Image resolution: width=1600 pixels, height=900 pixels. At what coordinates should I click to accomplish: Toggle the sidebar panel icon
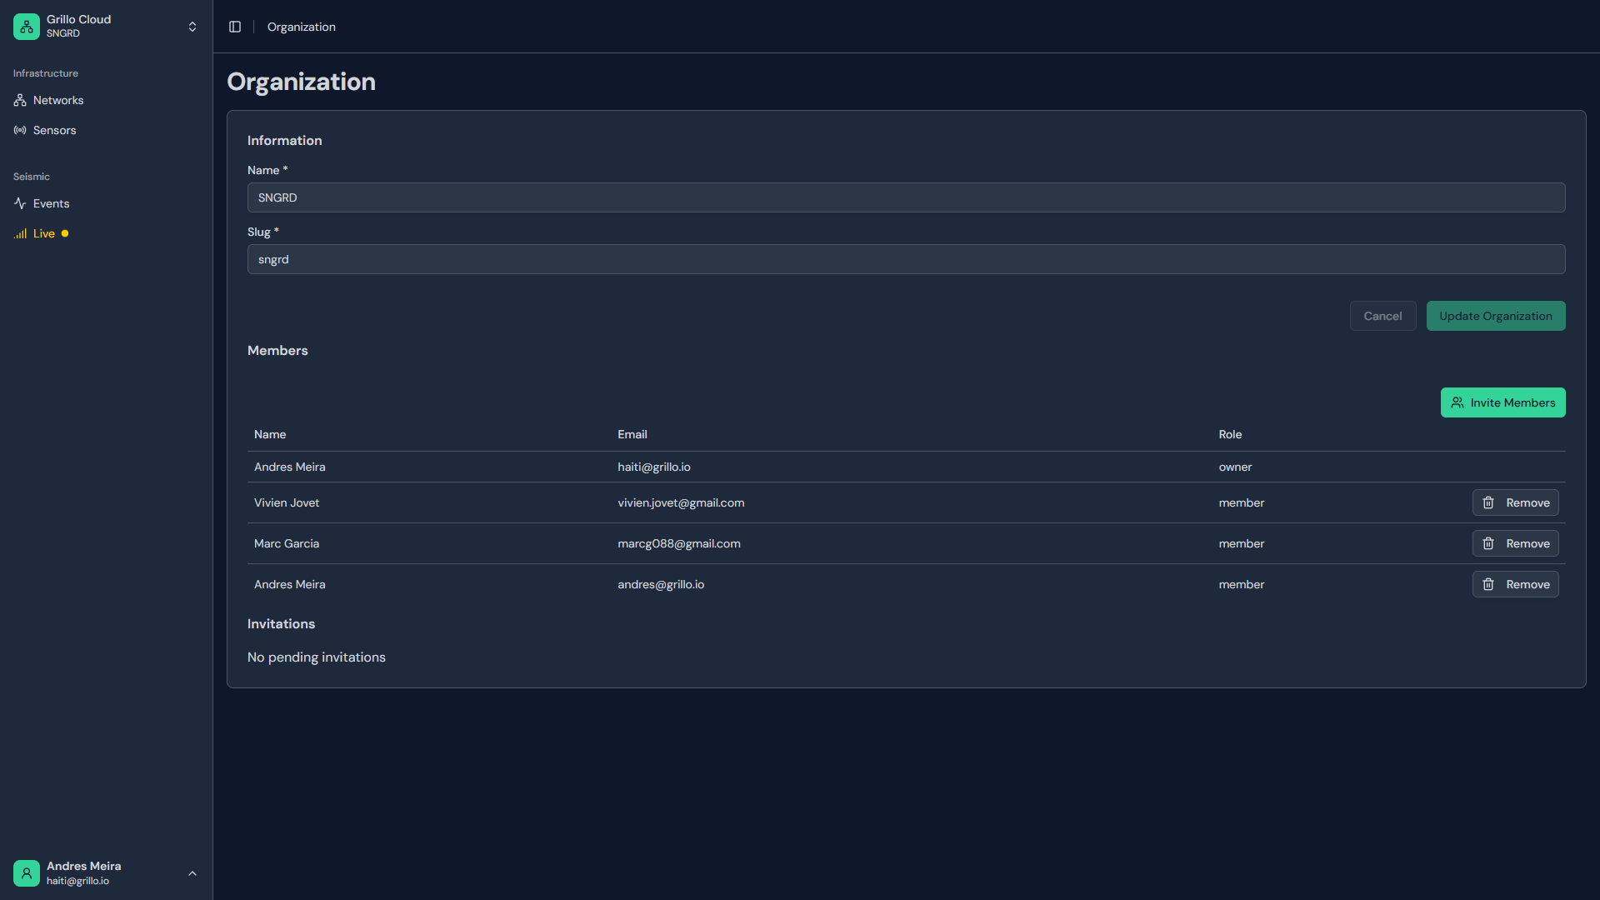235,27
